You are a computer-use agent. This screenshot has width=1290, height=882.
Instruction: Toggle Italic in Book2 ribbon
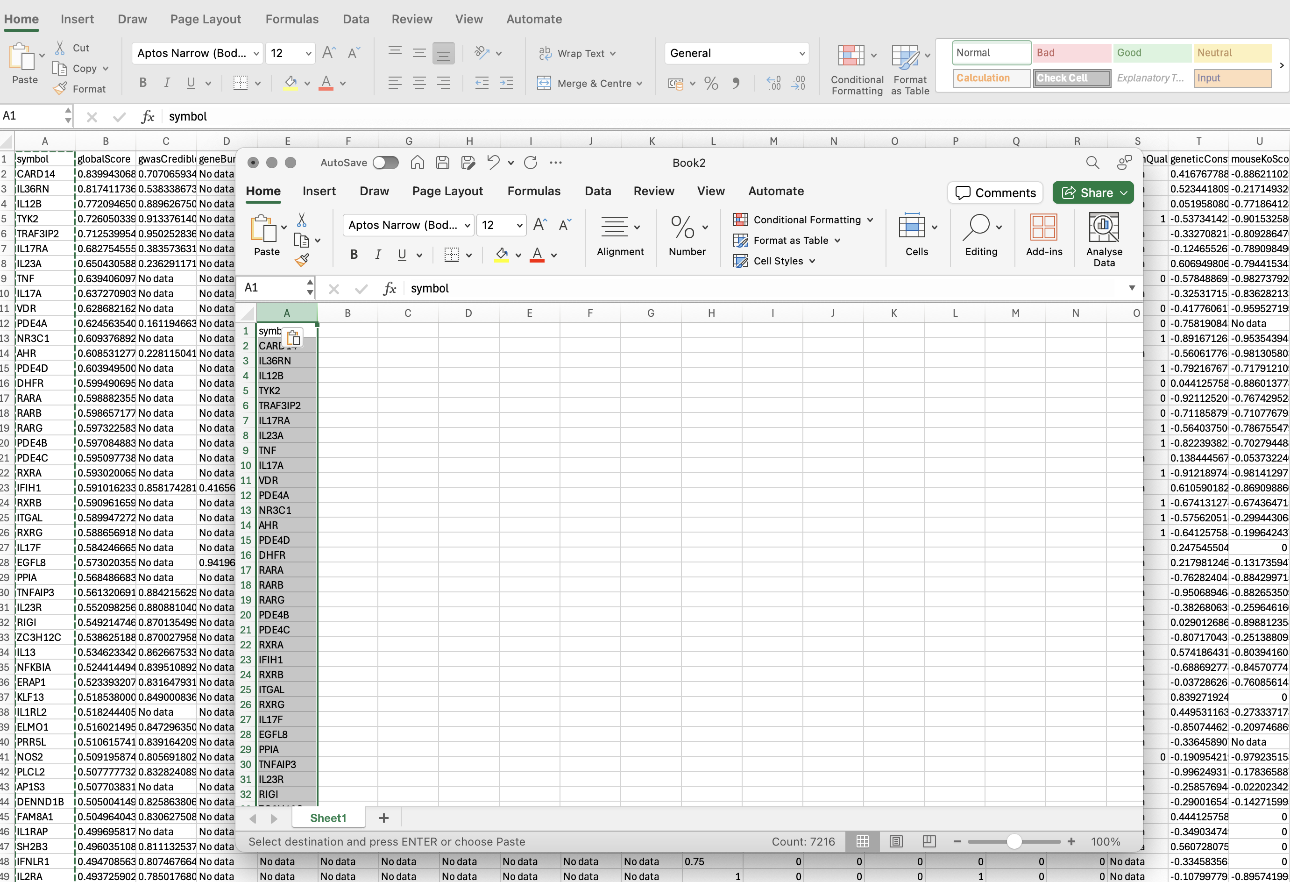tap(378, 255)
